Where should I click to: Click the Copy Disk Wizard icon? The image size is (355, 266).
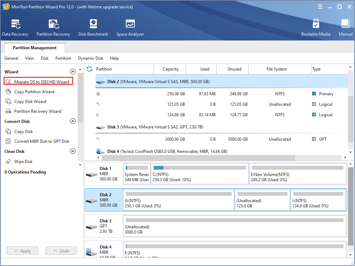tap(8, 101)
